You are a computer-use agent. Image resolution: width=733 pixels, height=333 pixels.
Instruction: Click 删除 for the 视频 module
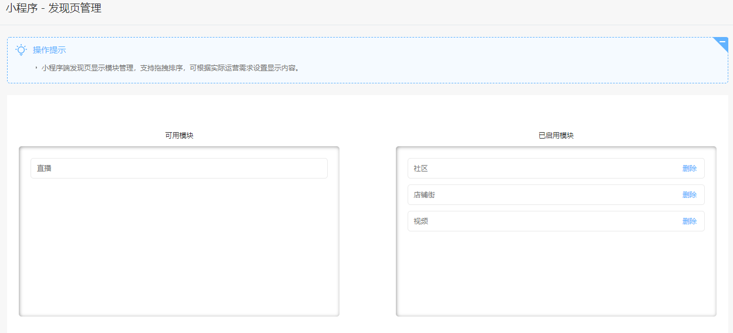coord(690,221)
